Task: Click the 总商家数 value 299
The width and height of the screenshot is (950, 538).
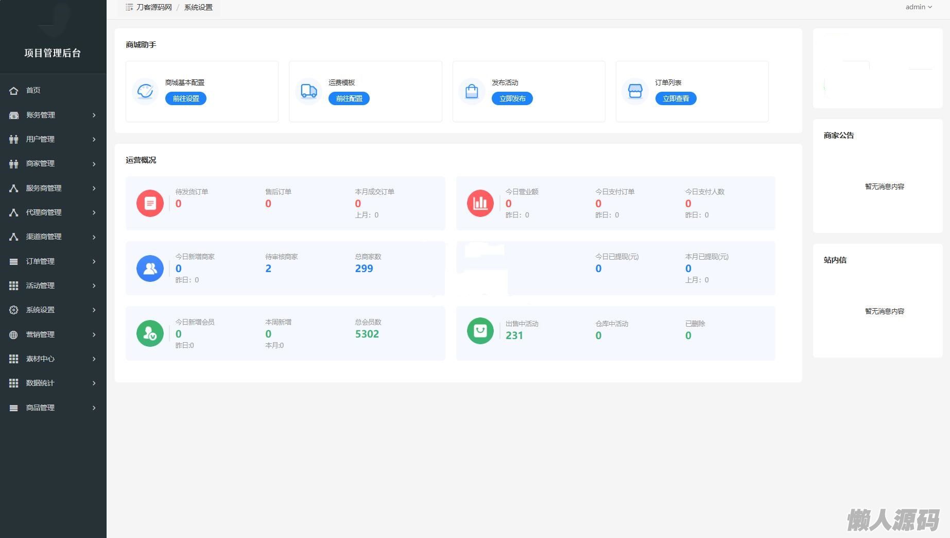Action: coord(364,268)
